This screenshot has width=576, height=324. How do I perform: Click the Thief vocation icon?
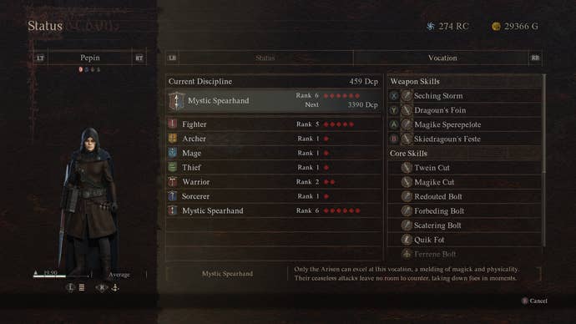[x=172, y=167]
